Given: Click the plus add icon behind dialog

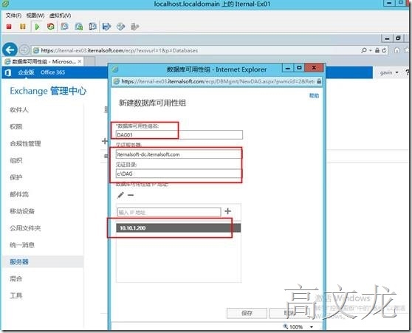Looking at the screenshot, I should click(105, 141).
